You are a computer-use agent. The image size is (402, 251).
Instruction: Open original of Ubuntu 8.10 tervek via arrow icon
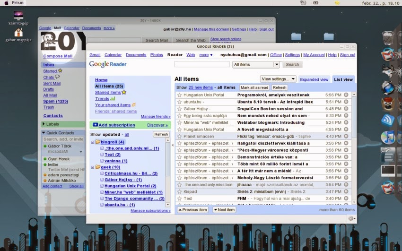(x=346, y=102)
